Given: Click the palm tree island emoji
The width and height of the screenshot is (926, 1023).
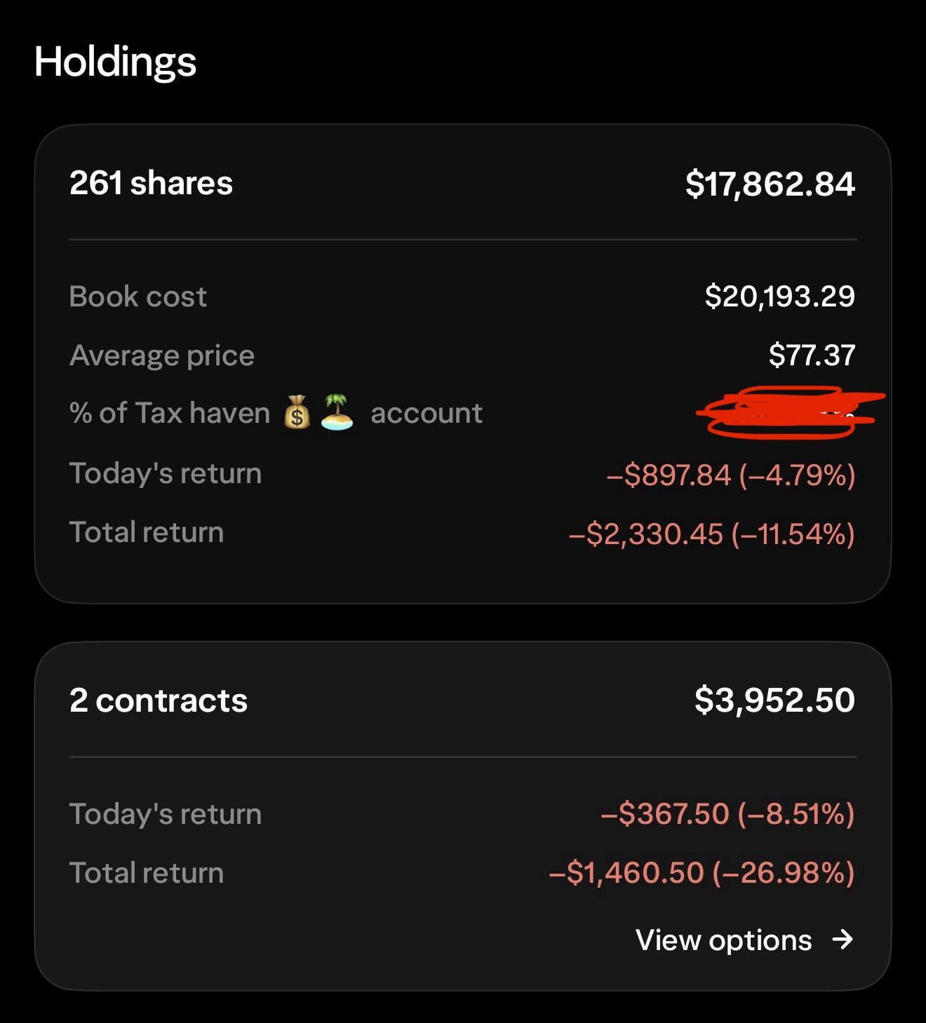Looking at the screenshot, I should [337, 412].
